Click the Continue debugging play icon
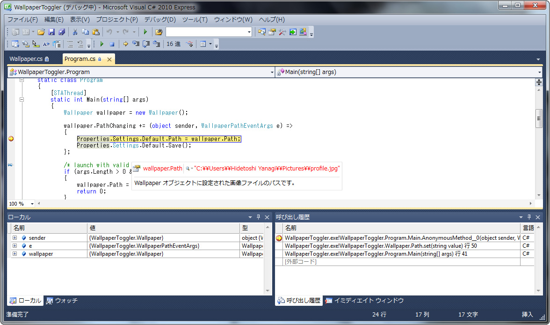The width and height of the screenshot is (550, 325). tap(102, 44)
